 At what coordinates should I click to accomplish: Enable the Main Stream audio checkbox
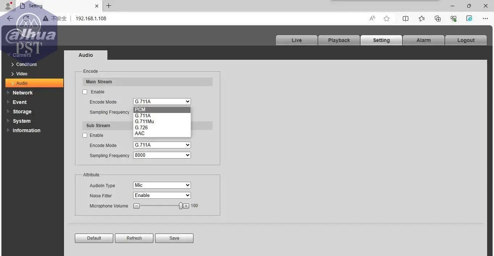pos(85,92)
